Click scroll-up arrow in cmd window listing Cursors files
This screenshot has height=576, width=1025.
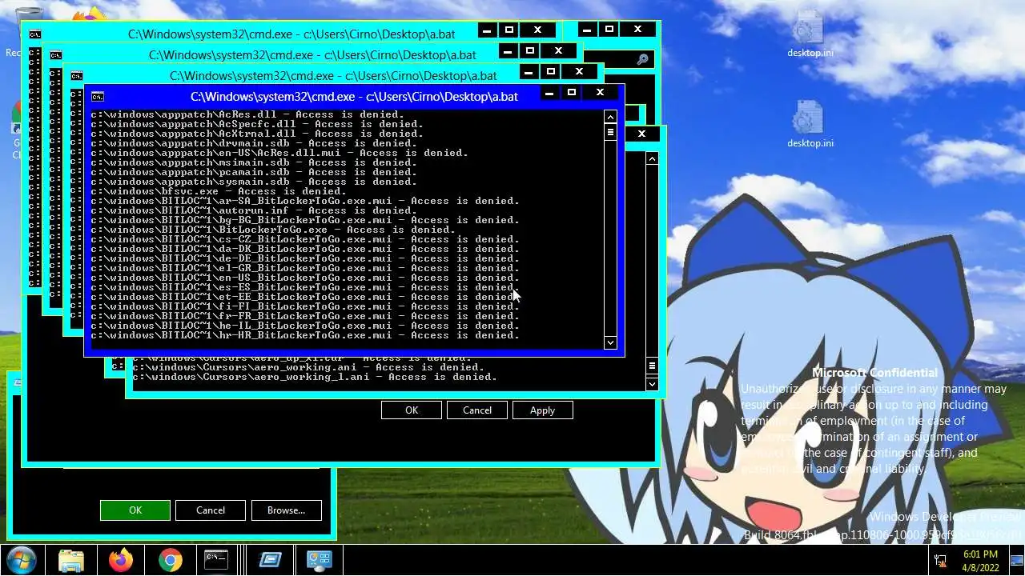coord(652,158)
